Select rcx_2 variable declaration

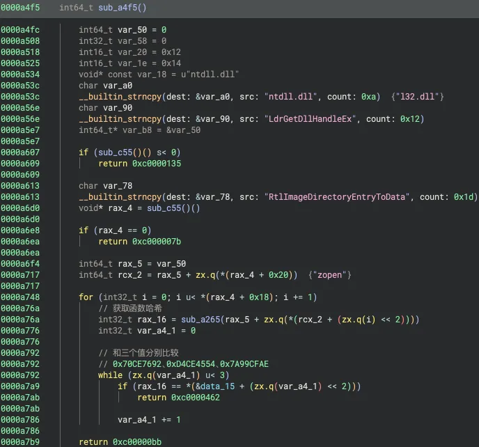(x=129, y=275)
